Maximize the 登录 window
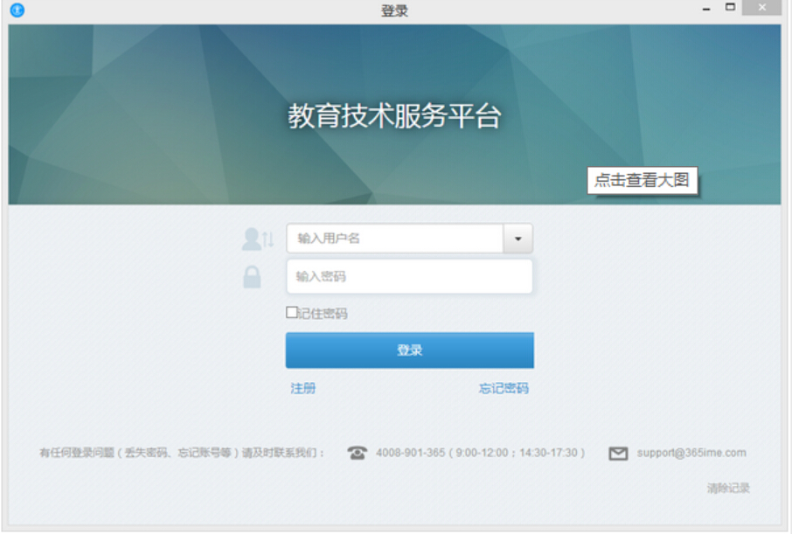 pos(730,8)
